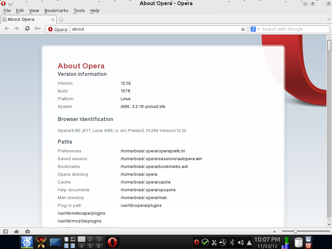Click '/usr/lib/mozilla/plugins' path text

pos(79,221)
